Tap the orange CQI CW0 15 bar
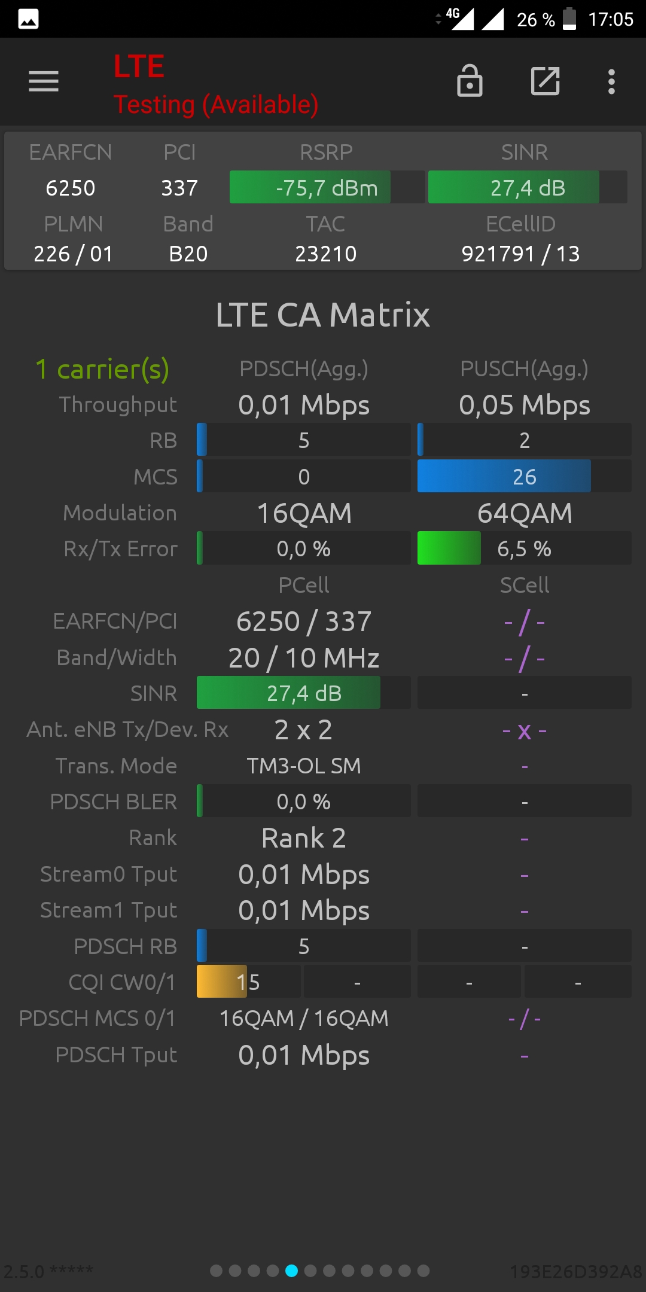The image size is (646, 1292). click(248, 982)
